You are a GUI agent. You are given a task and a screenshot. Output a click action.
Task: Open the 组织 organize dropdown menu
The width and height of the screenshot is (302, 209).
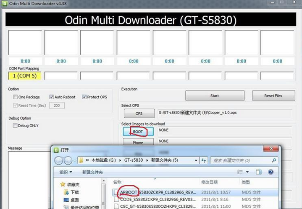point(66,172)
